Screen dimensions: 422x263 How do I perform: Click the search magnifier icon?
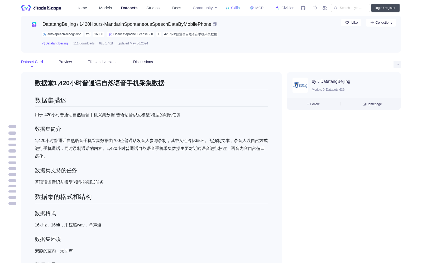click(x=335, y=8)
